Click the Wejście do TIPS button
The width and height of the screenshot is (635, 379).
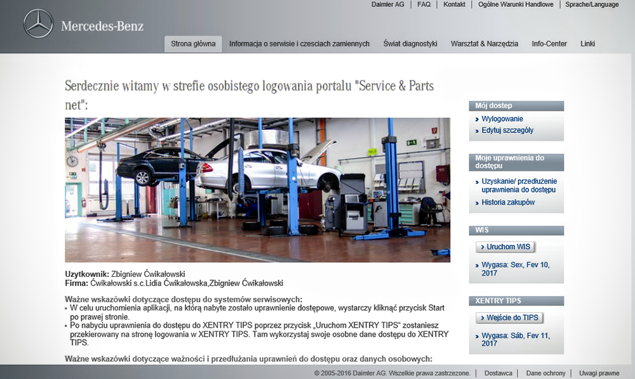click(x=509, y=318)
